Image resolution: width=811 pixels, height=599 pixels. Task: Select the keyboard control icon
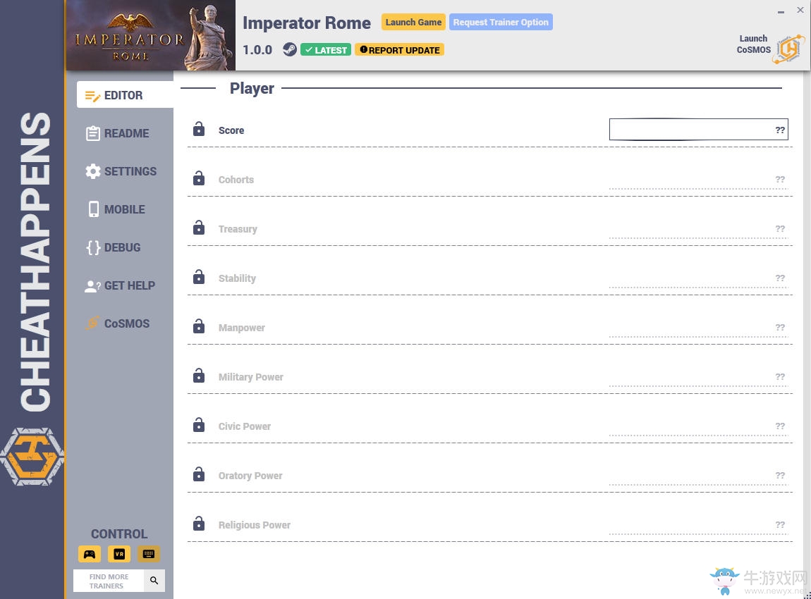[x=148, y=554]
